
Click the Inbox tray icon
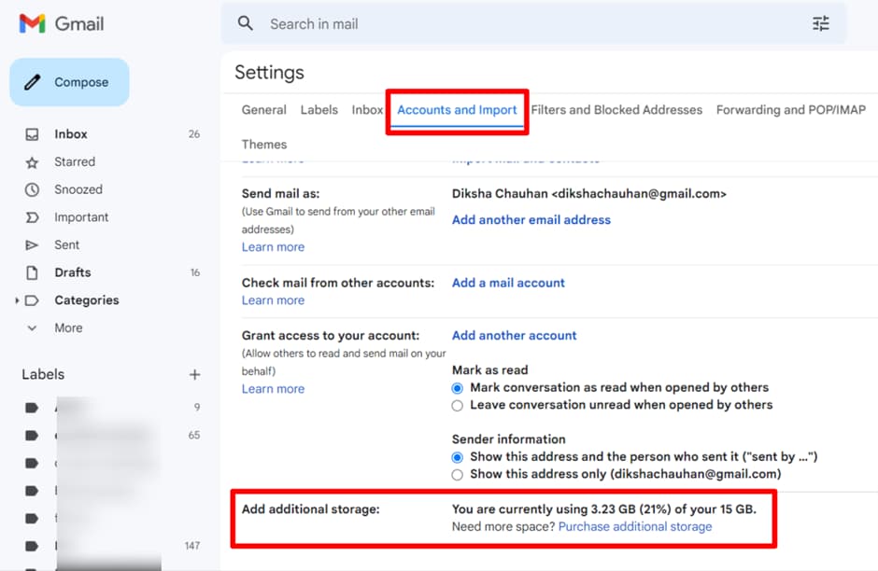(x=32, y=134)
